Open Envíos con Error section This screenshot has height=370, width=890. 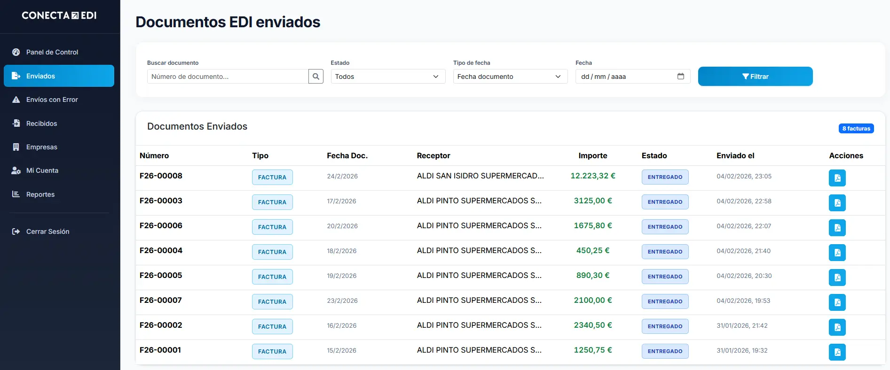click(x=52, y=100)
